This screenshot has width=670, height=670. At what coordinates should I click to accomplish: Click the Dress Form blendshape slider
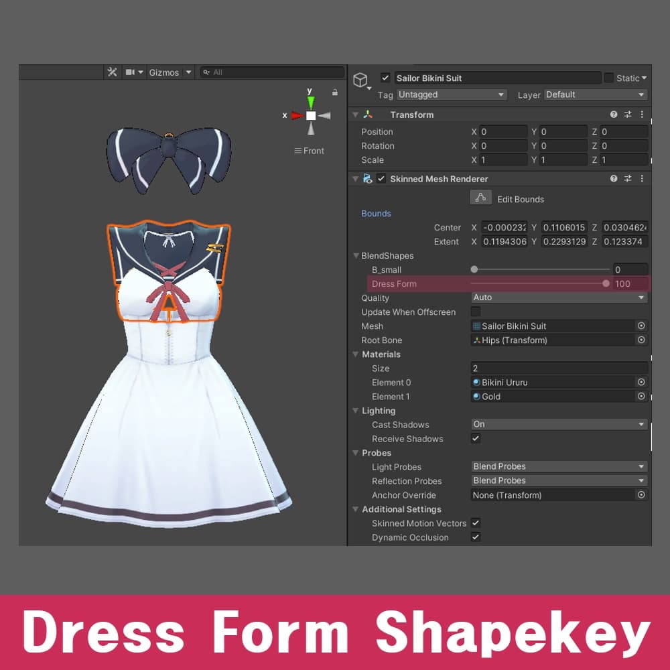(539, 283)
